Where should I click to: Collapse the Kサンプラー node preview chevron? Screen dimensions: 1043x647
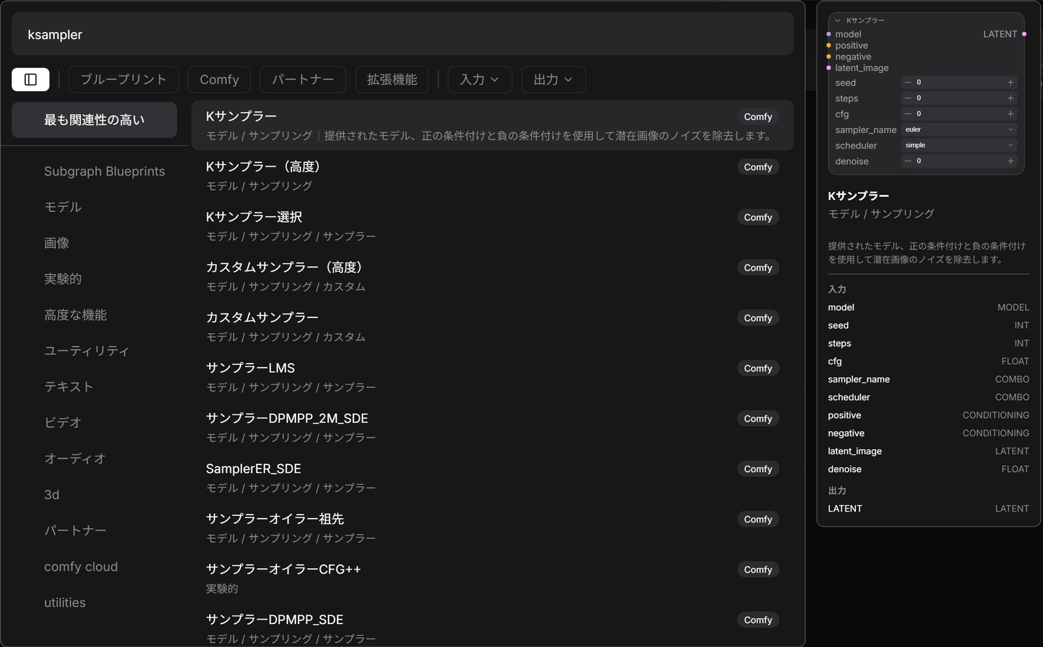(838, 20)
